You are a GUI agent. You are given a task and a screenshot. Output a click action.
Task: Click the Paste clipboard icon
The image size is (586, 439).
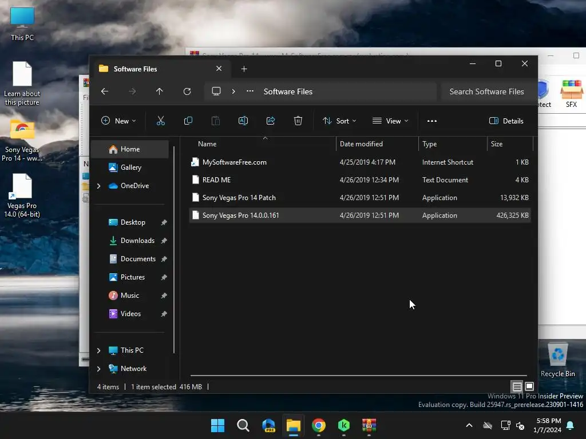click(216, 121)
